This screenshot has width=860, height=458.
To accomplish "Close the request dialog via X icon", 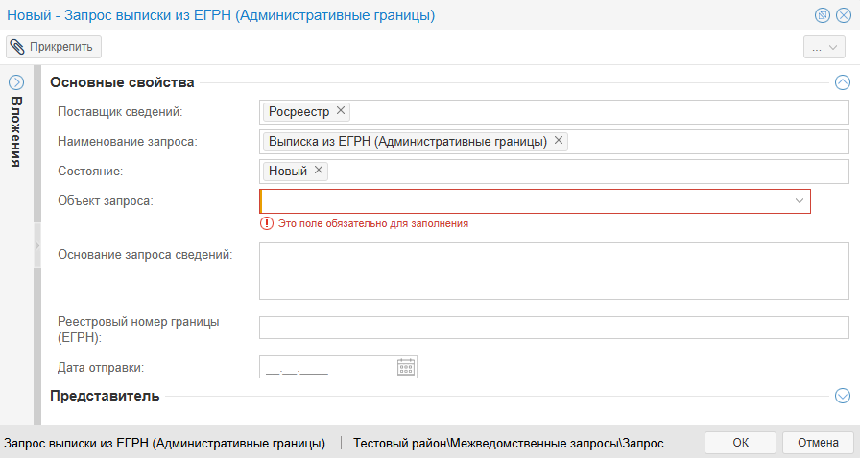I will [x=843, y=15].
